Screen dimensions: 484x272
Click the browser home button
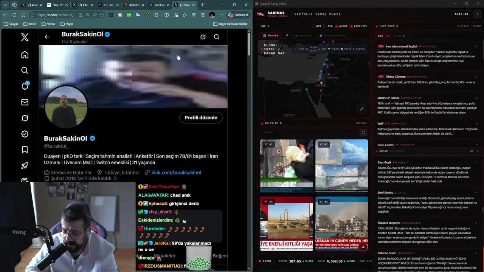tap(23, 15)
